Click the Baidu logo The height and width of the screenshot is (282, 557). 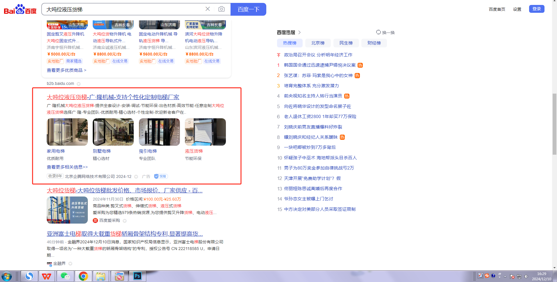tap(20, 10)
